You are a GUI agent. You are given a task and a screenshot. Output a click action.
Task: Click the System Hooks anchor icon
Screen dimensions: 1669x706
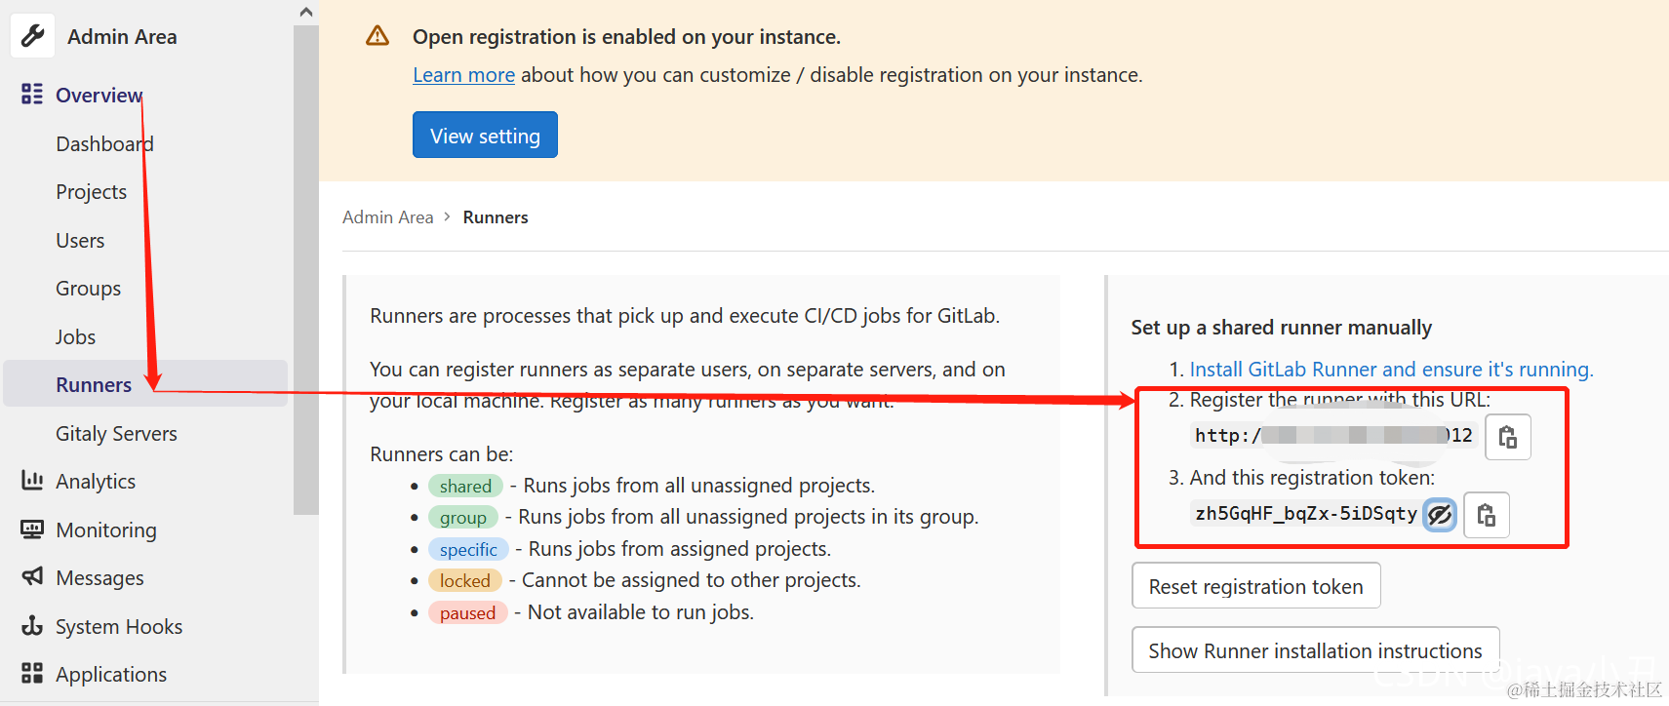pos(32,625)
